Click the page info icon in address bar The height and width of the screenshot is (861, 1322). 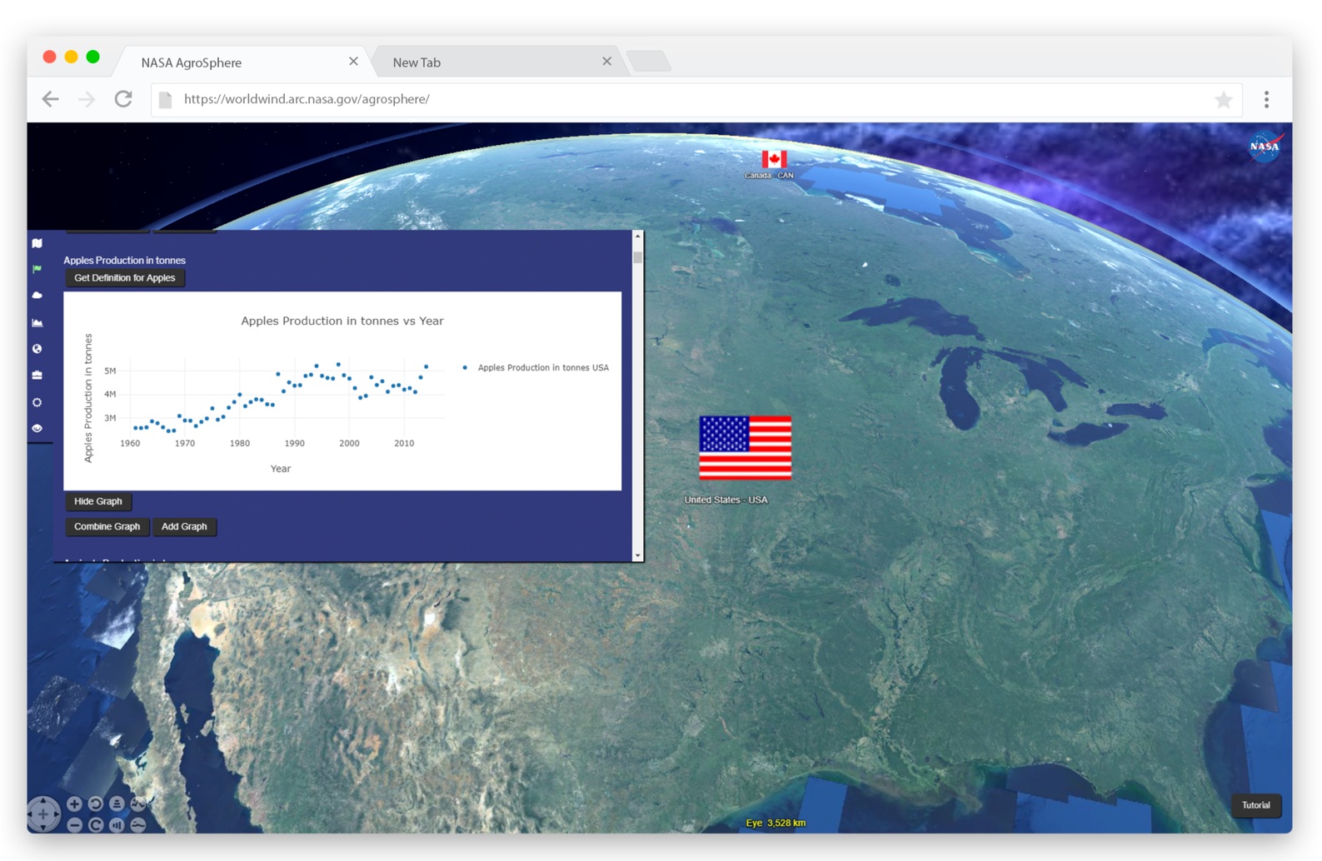pyautogui.click(x=165, y=100)
